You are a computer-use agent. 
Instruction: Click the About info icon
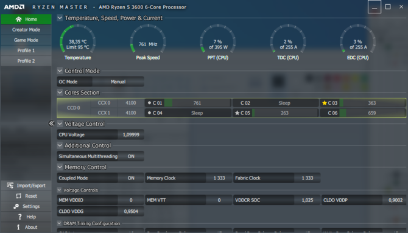[x=18, y=227]
